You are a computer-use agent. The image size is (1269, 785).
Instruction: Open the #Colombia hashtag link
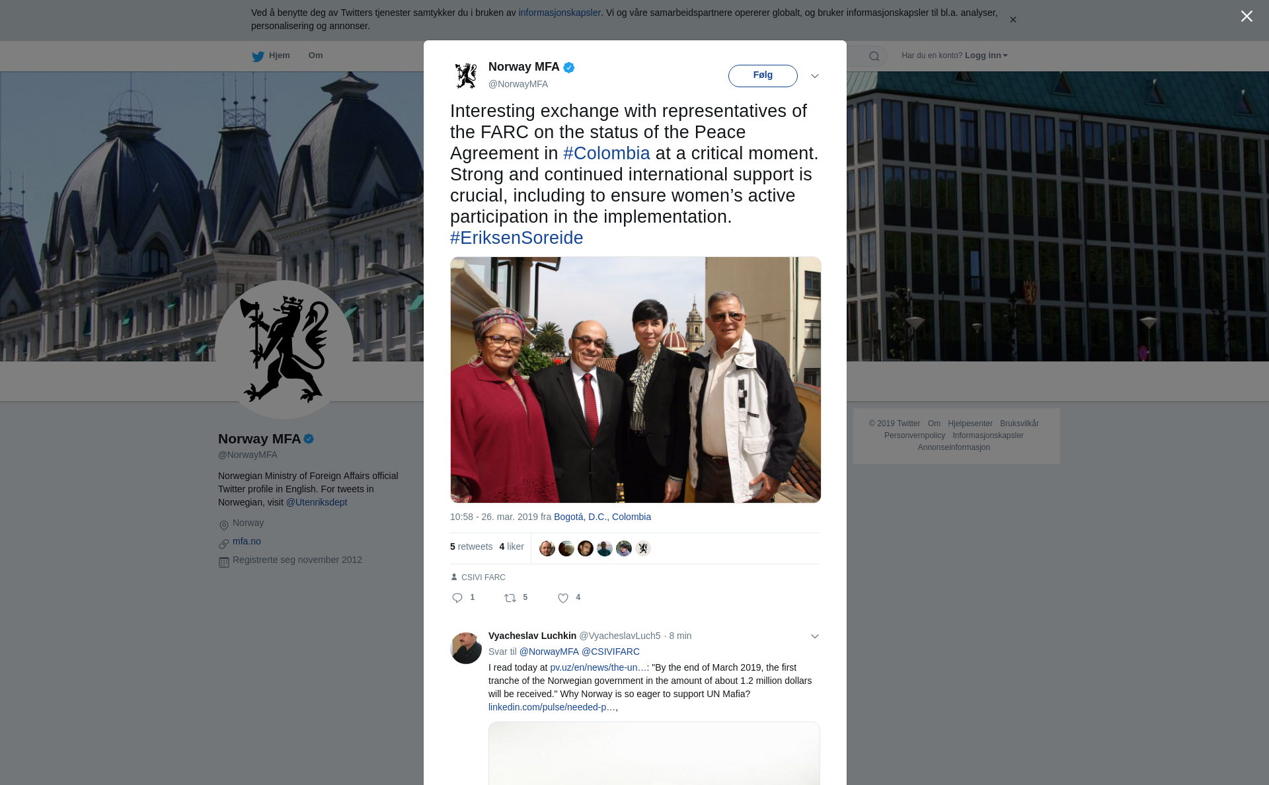[606, 153]
